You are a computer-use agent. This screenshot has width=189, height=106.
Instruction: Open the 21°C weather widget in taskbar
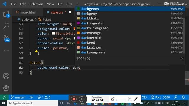coord(145,103)
